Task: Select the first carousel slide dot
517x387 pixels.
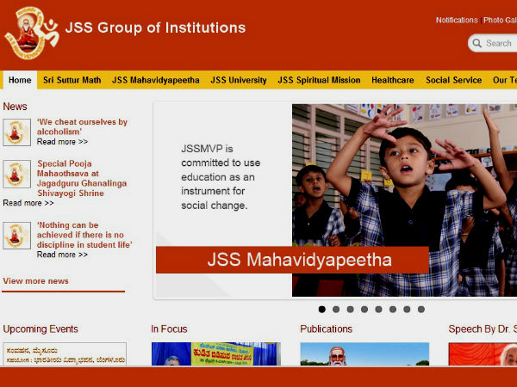Action: [322, 310]
